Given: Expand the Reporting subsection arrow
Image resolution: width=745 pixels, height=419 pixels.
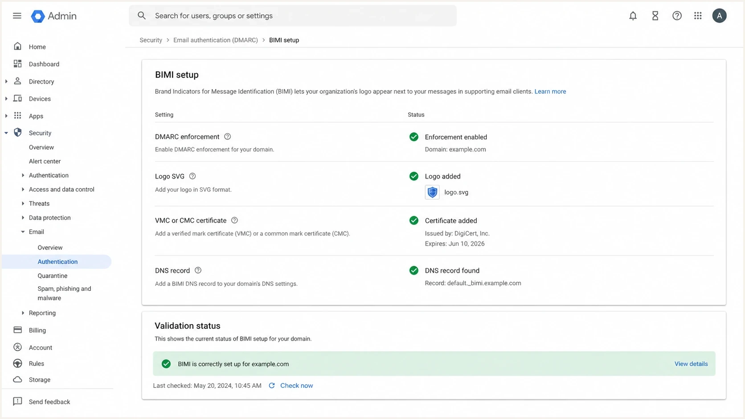Looking at the screenshot, I should (23, 313).
